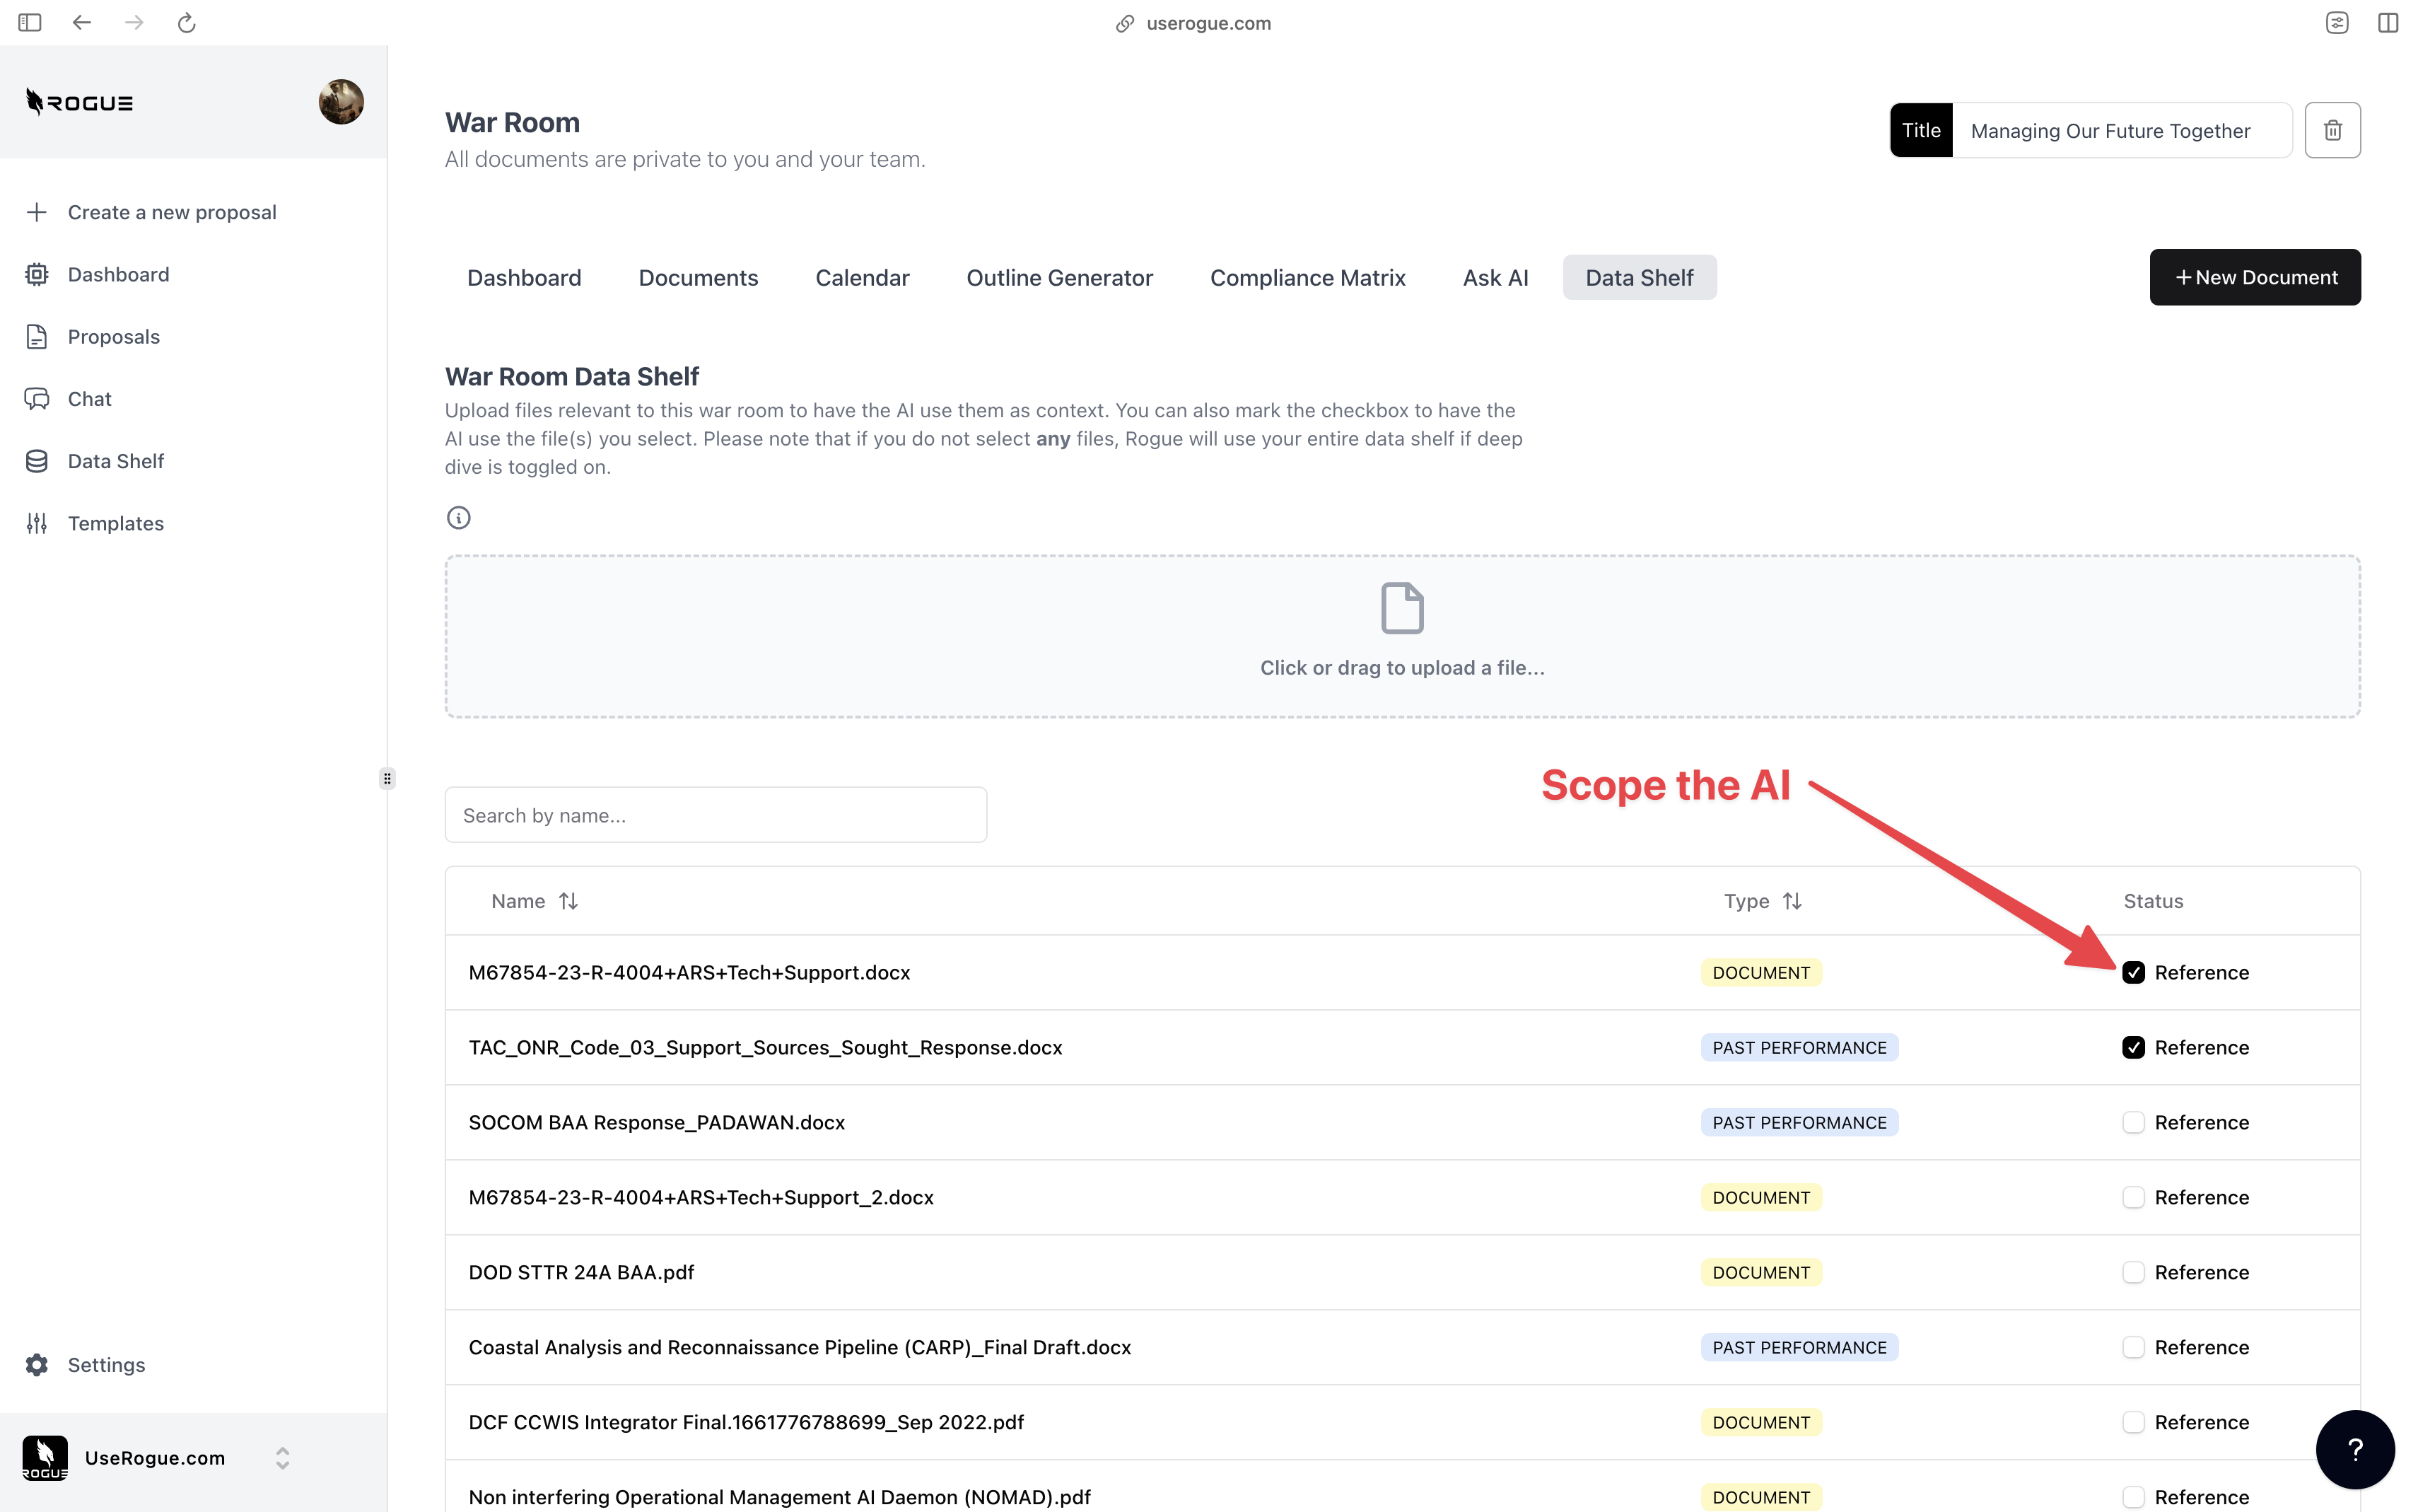Click the info circle icon
This screenshot has width=2418, height=1512.
click(x=458, y=518)
